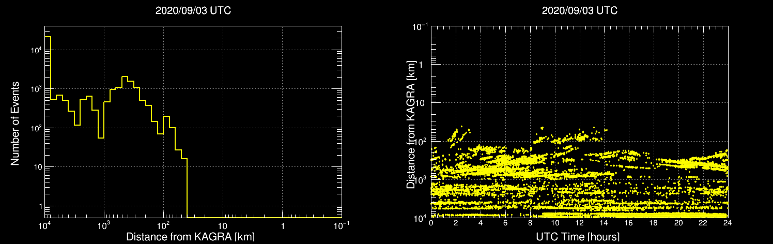
Task: Click the "0" tick on UTC Time axis
Action: click(431, 224)
